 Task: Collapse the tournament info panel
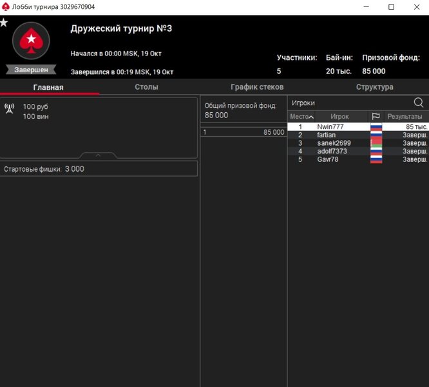[98, 155]
